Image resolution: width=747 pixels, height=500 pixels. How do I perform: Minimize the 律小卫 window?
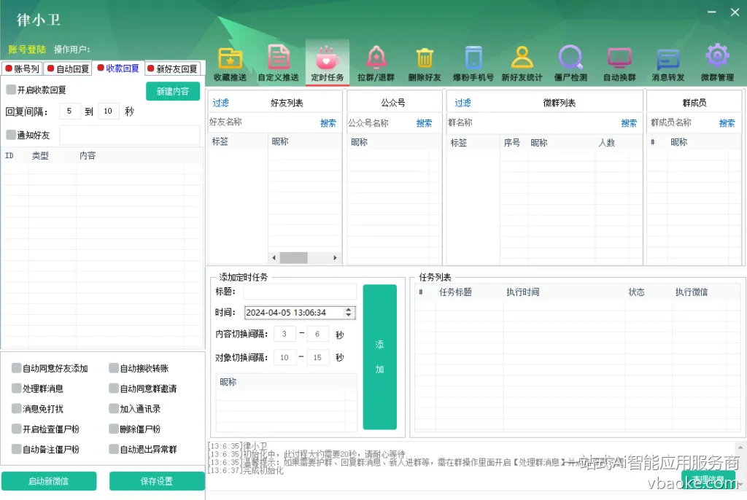[x=712, y=12]
